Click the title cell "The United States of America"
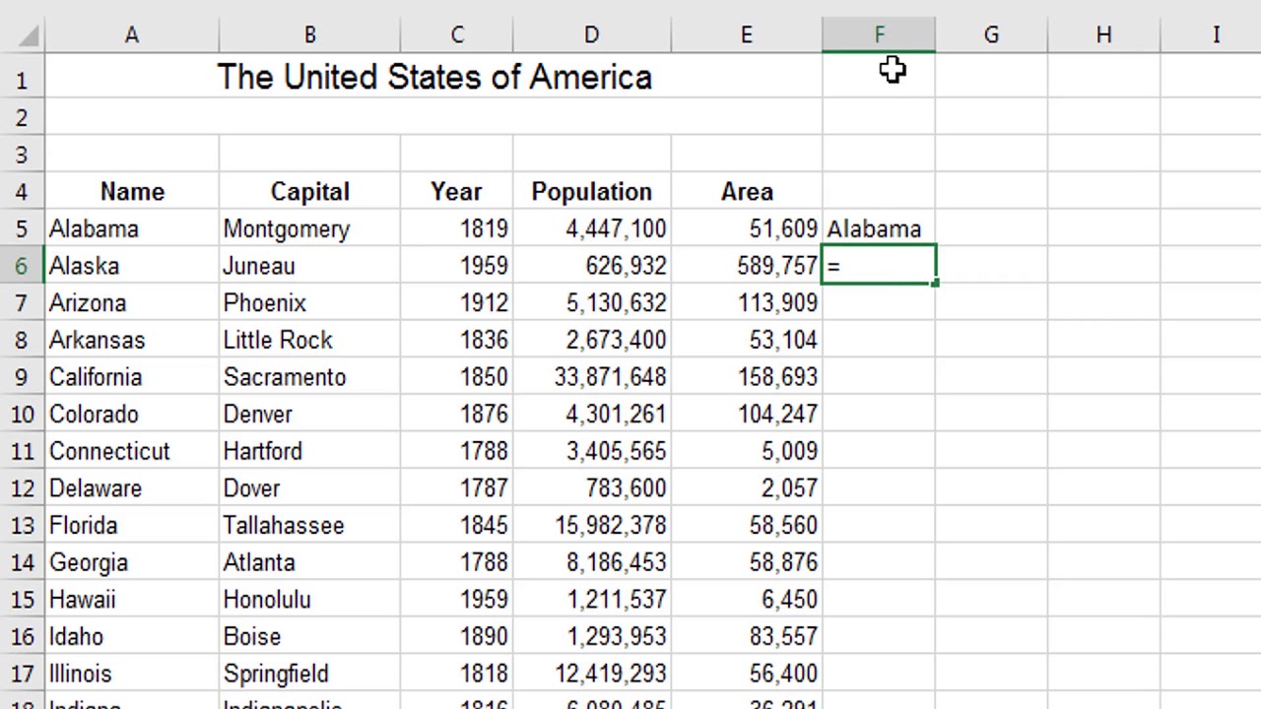Viewport: 1261px width, 709px height. 433,78
